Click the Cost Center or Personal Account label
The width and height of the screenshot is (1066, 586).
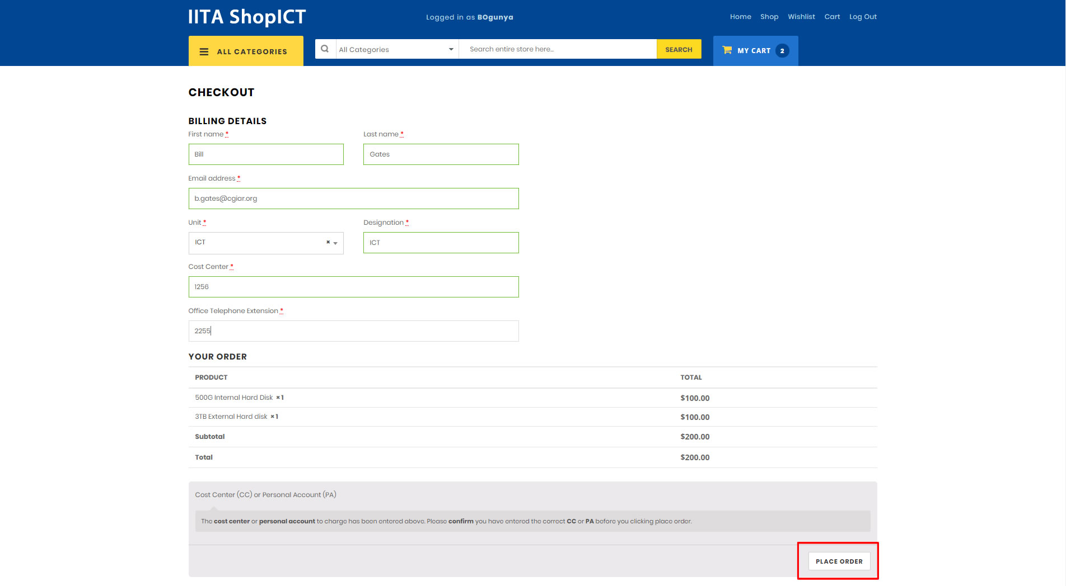click(x=265, y=495)
